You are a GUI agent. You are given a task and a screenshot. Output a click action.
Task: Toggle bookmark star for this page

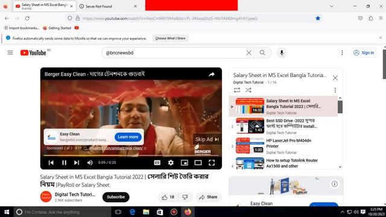point(318,18)
